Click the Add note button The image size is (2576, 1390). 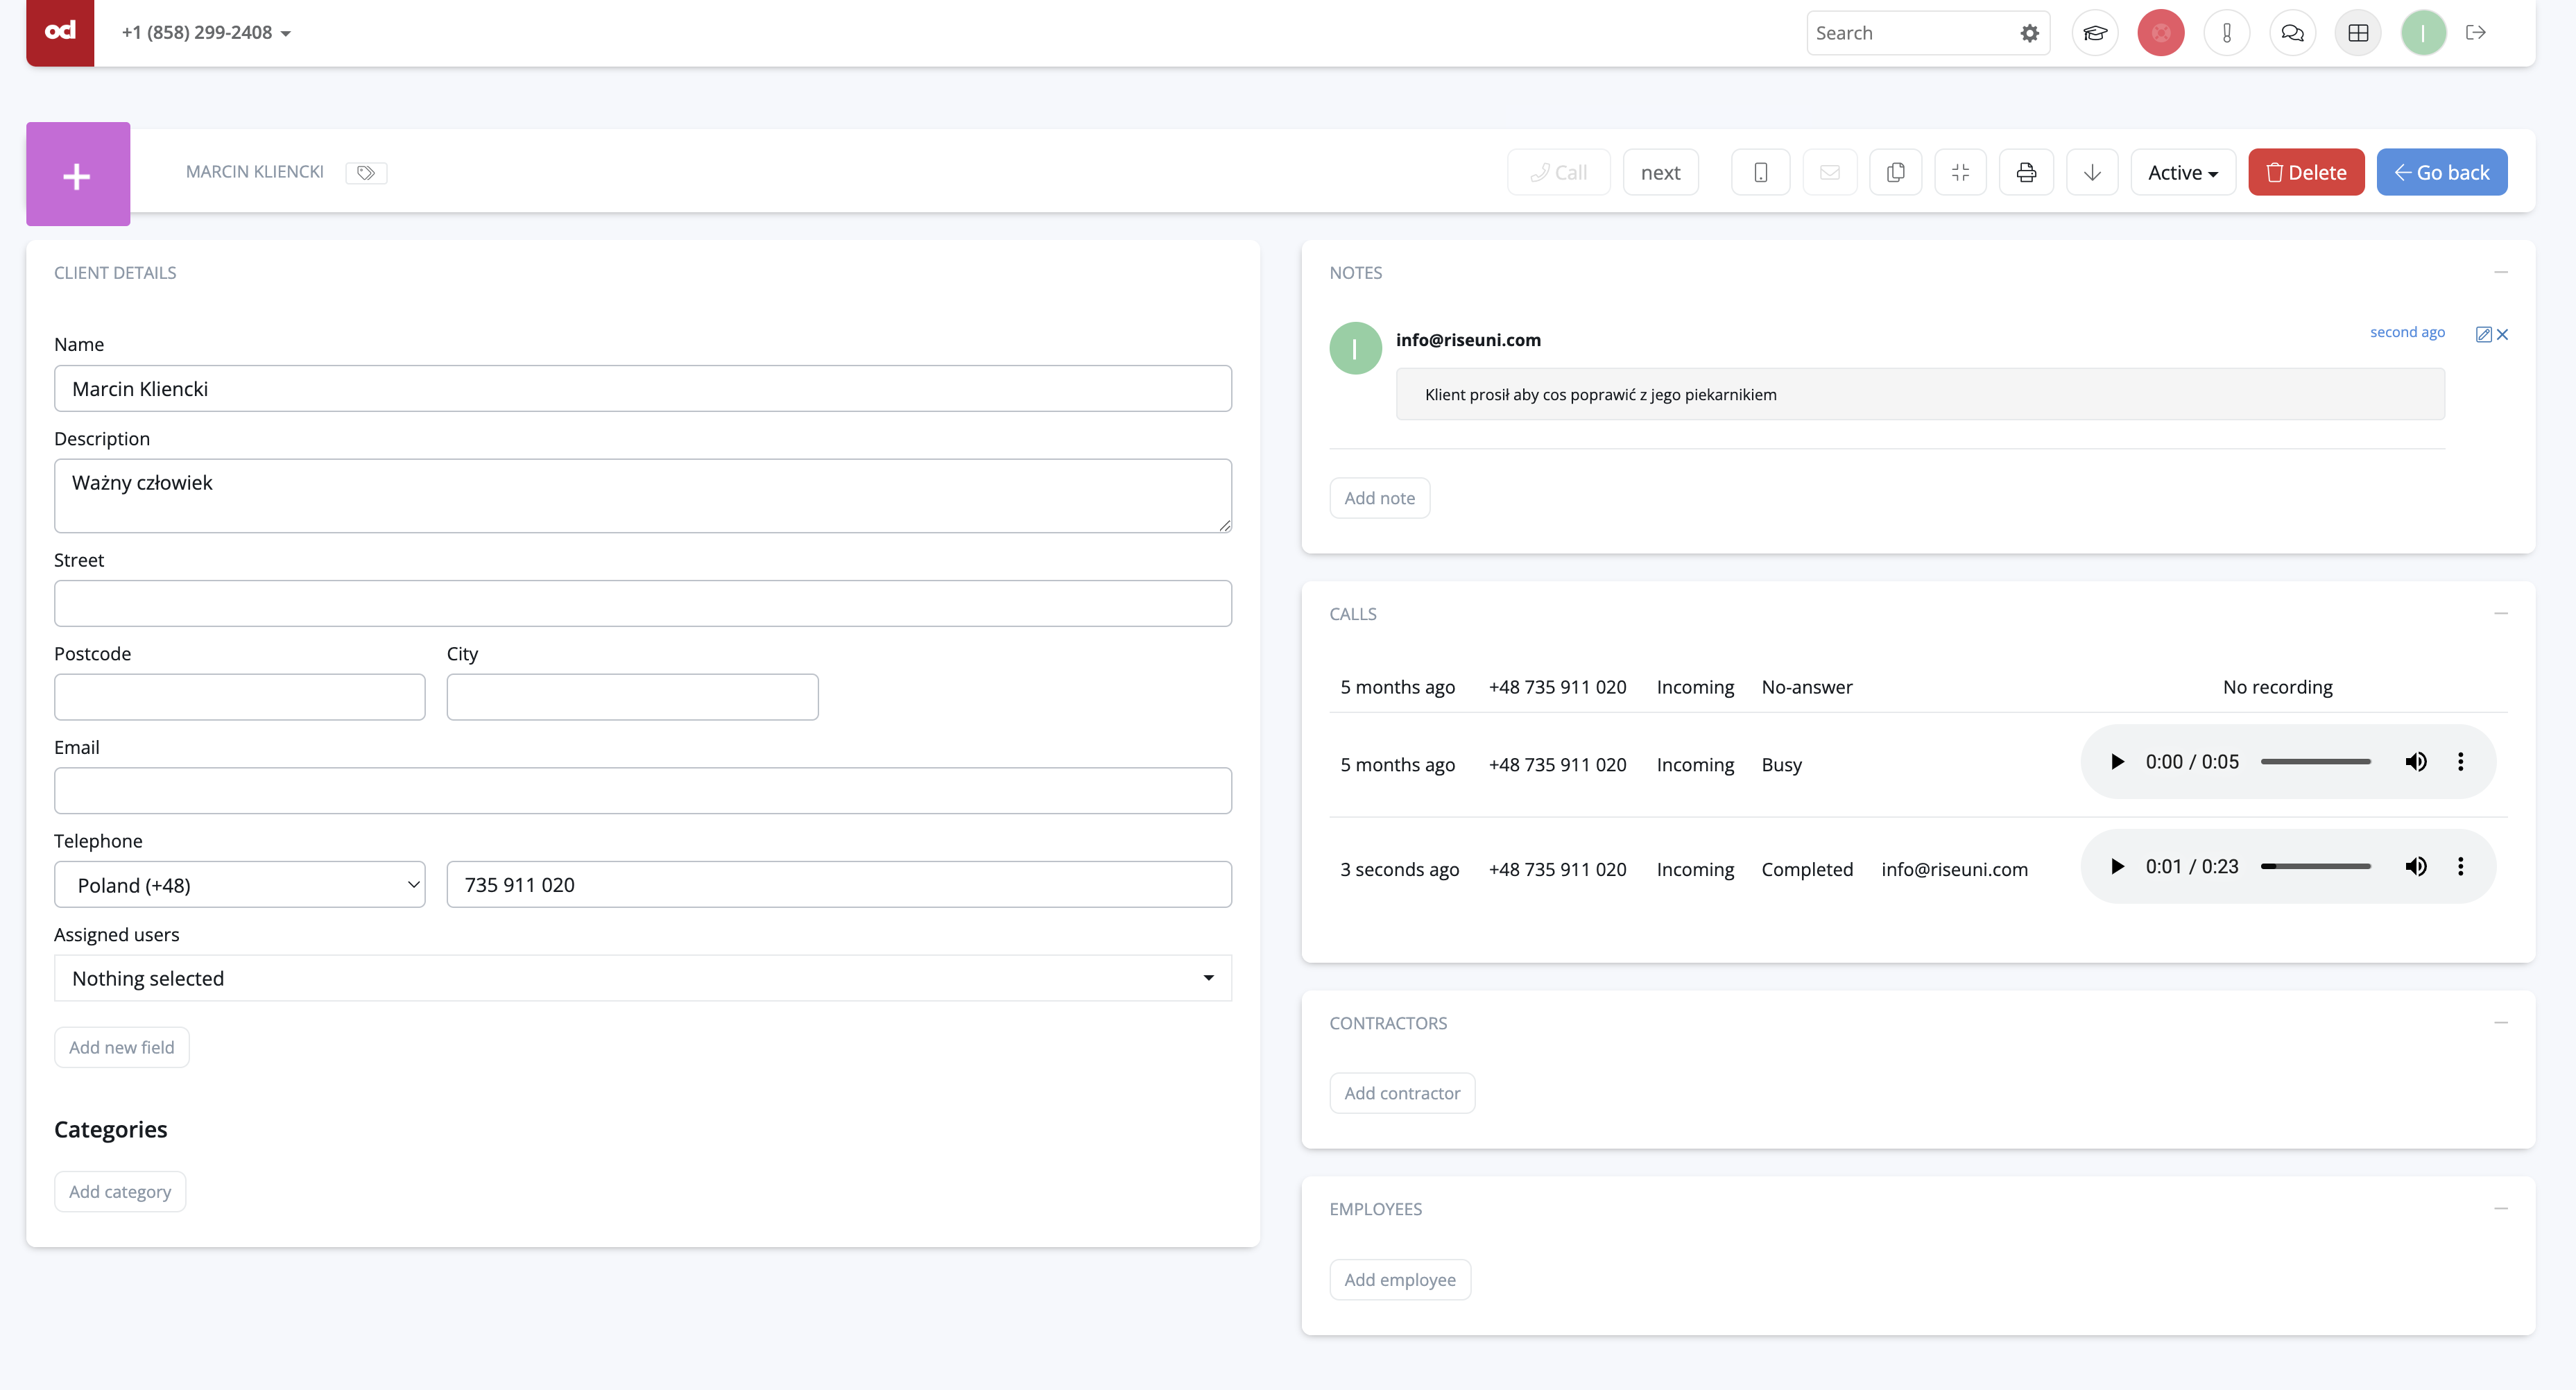point(1379,498)
